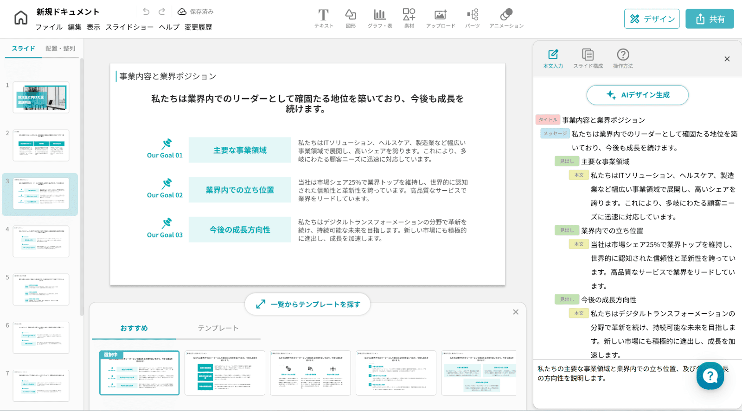Open the 操作方法 help tab
Screen dimensions: 742x411
click(623, 59)
